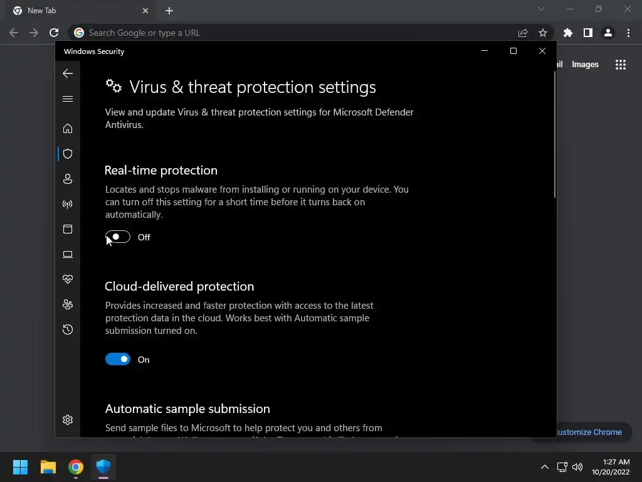642x482 pixels.
Task: Turn off Cloud-delivered protection toggle
Action: click(x=118, y=360)
